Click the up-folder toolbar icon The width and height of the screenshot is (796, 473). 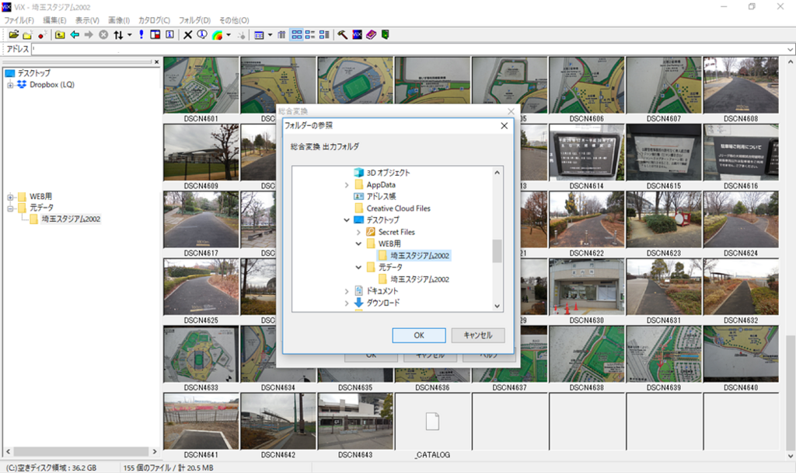(x=60, y=34)
